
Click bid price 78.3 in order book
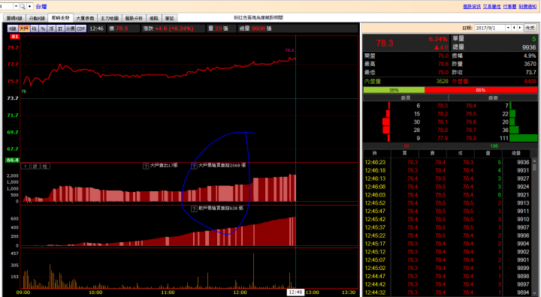(x=443, y=106)
